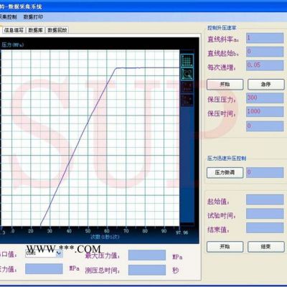Switch to the 数据库 tab
The height and width of the screenshot is (287, 287).
(x=36, y=30)
